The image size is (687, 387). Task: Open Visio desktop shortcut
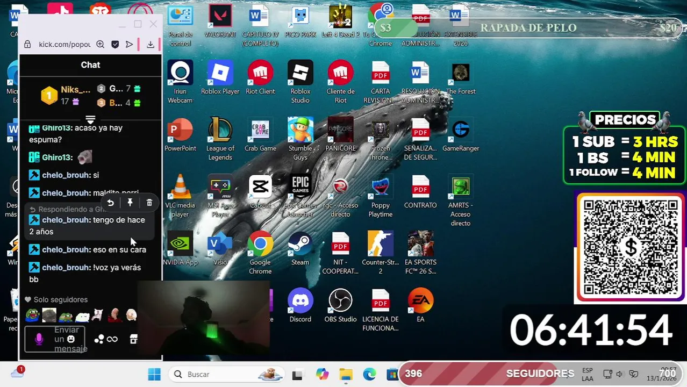pos(220,249)
